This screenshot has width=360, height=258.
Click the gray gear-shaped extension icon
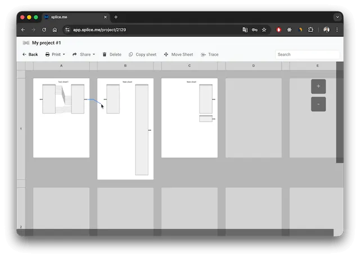point(289,30)
